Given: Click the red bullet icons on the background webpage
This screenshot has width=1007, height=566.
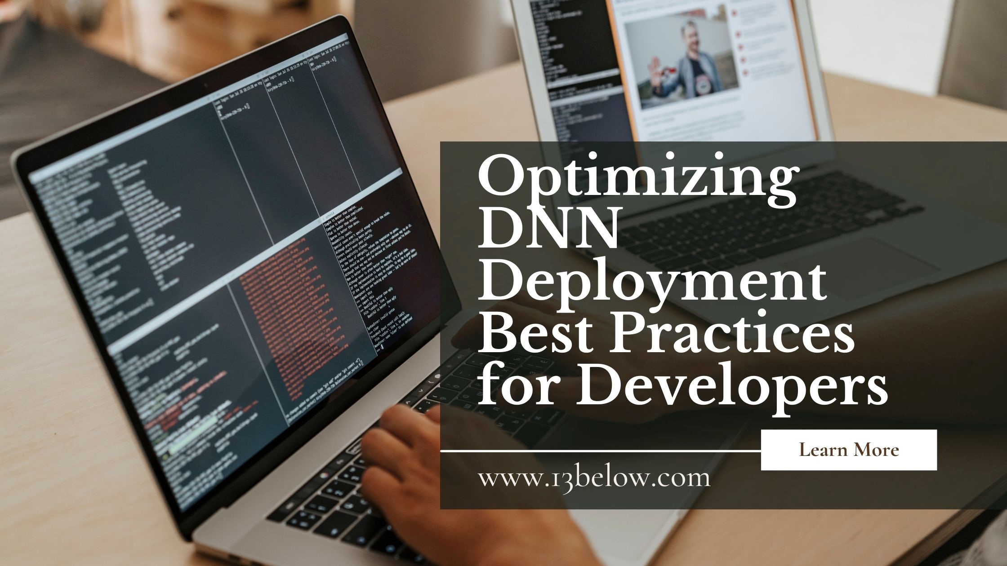Looking at the screenshot, I should click(741, 46).
